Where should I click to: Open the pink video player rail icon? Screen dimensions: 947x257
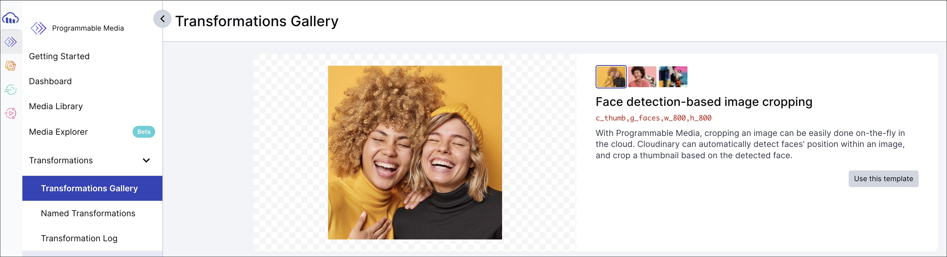[11, 113]
